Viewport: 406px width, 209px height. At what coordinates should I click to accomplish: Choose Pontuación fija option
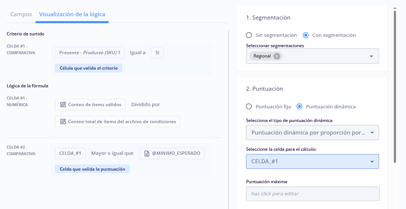249,107
